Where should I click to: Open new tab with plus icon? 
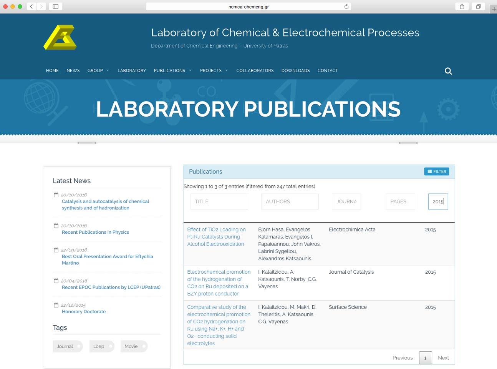point(494,9)
